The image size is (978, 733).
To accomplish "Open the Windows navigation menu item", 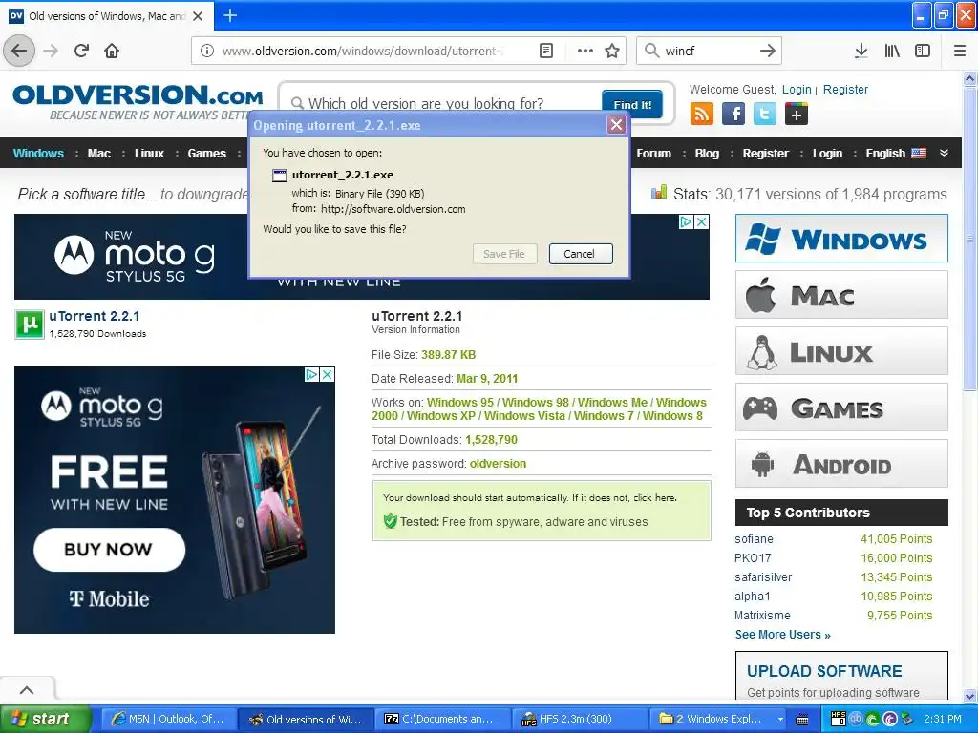I will pos(38,154).
